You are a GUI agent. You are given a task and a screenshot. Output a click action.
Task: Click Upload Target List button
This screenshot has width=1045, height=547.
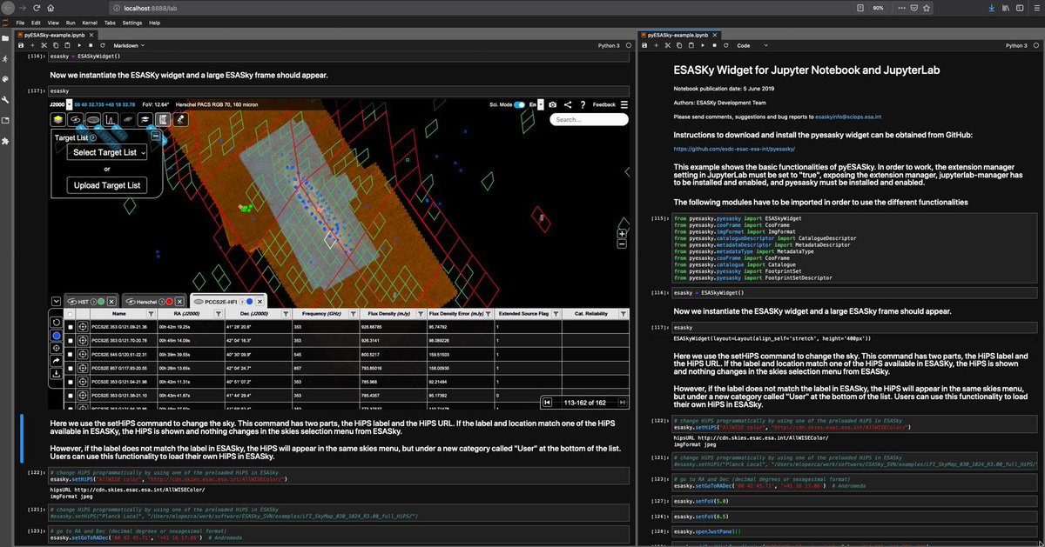pos(109,185)
